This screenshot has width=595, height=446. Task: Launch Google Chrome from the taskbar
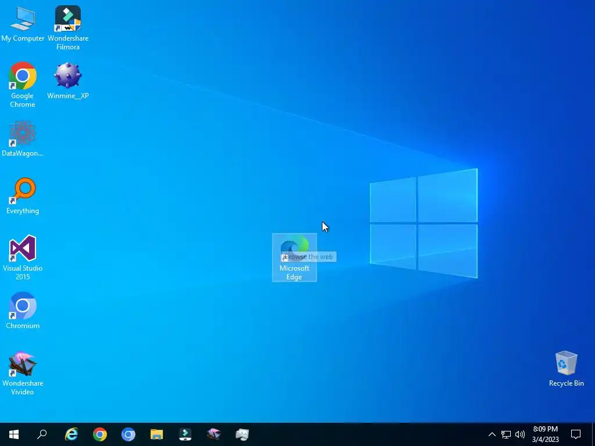point(100,434)
